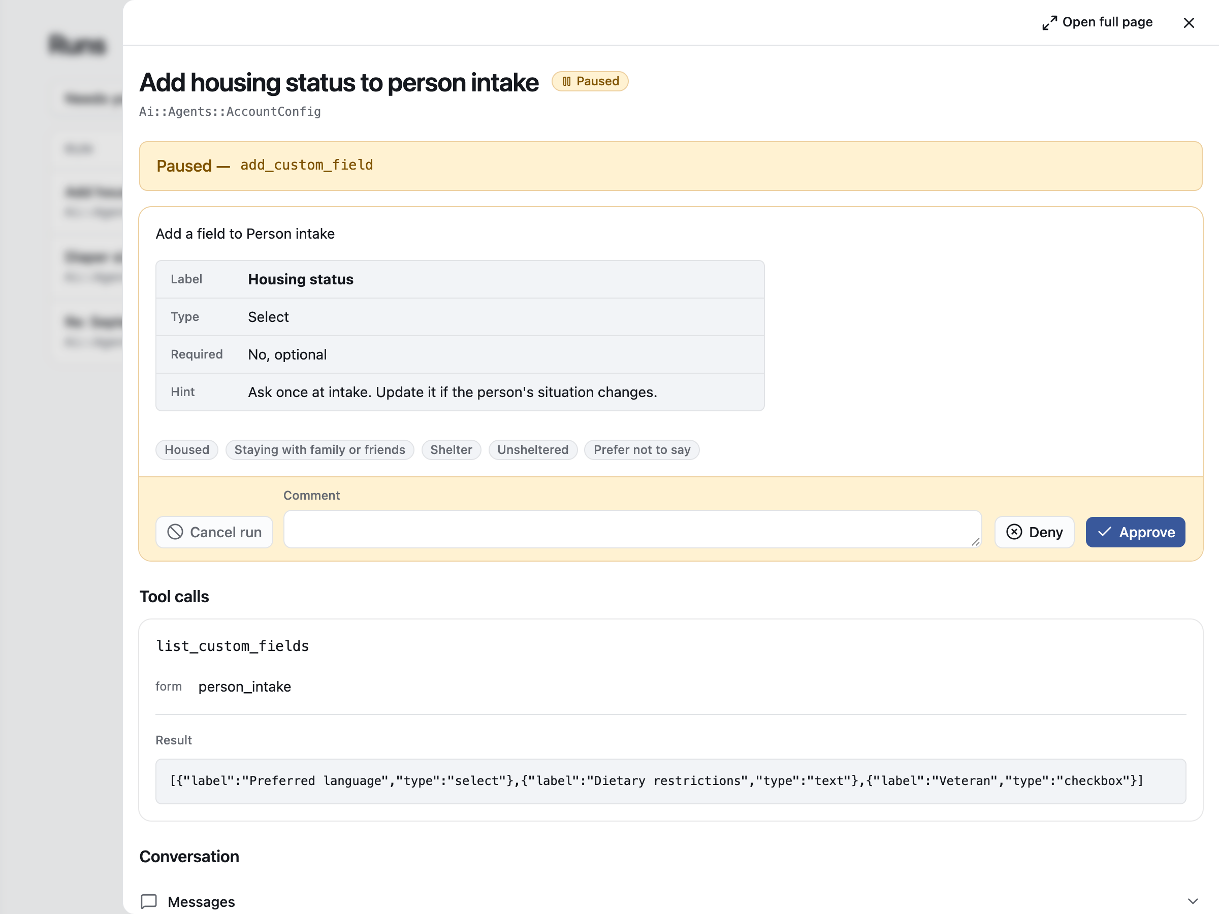Click the list_custom_fields tool call name

tap(232, 646)
